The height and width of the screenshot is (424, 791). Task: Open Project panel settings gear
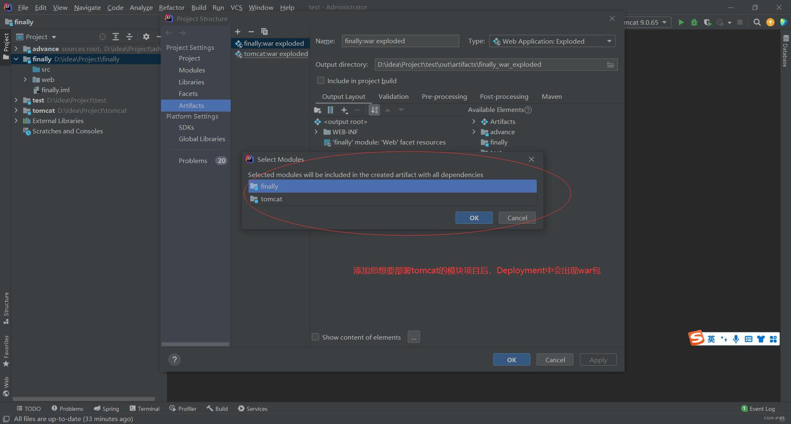[146, 37]
